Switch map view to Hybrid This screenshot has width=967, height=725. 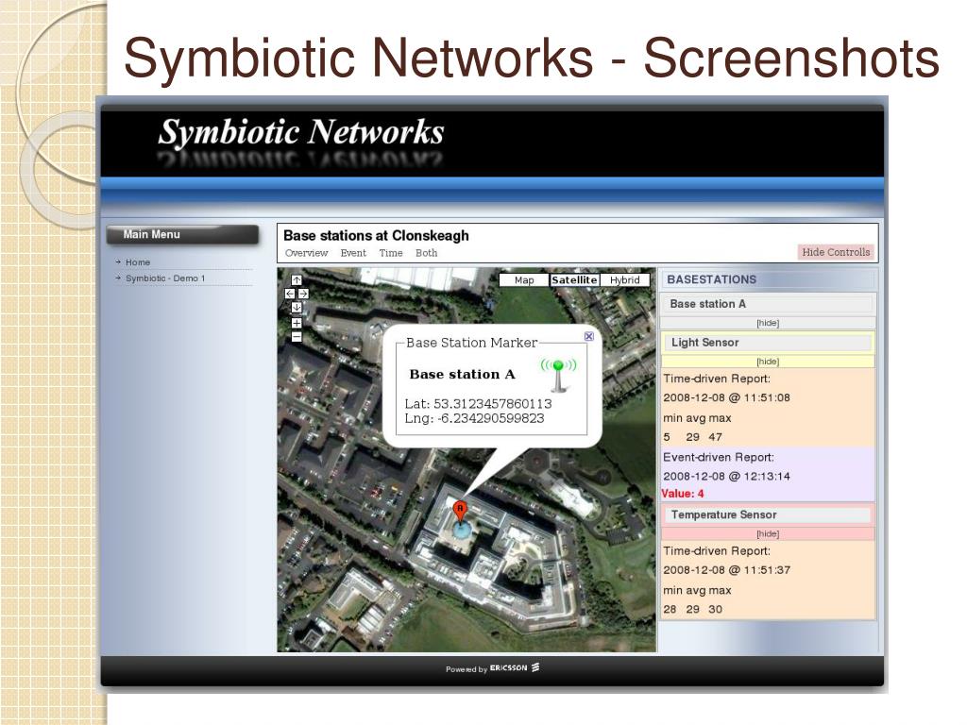click(625, 279)
